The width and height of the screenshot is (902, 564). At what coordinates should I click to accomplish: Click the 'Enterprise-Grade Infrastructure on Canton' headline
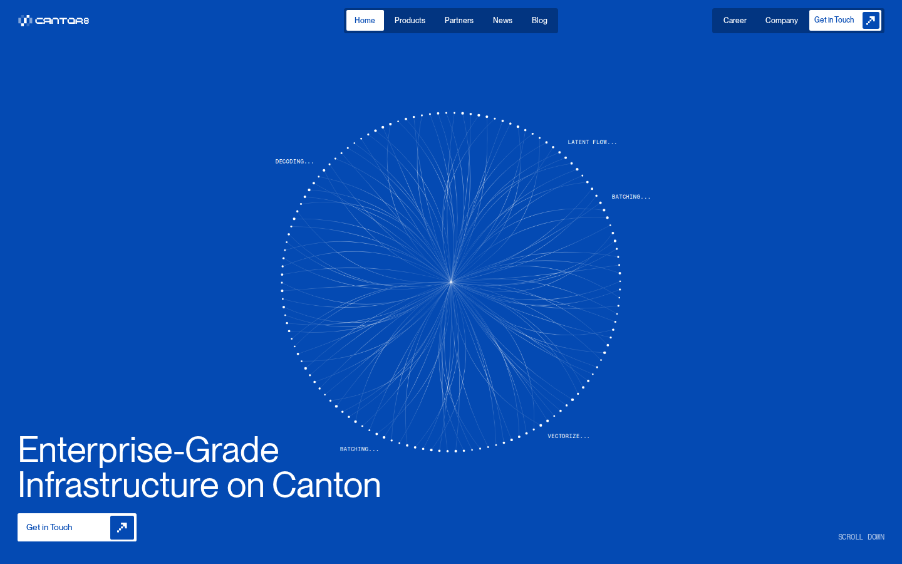pos(199,467)
